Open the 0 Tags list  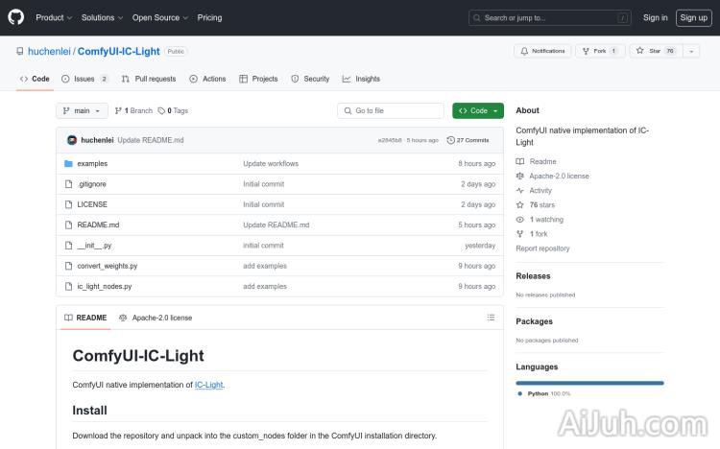pos(173,111)
